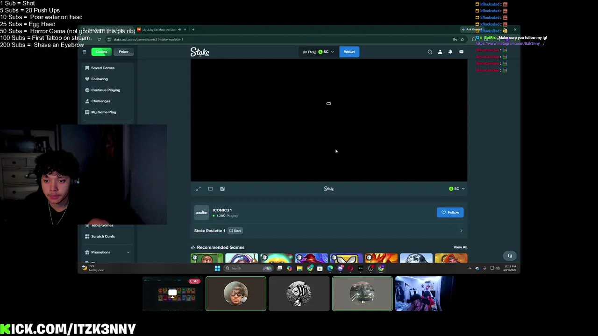Click the Stake logo in header
This screenshot has height=336, width=598.
click(199, 52)
